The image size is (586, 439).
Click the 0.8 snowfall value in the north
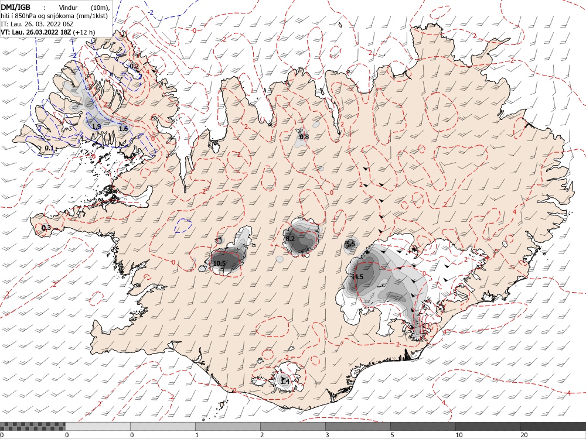(305, 136)
